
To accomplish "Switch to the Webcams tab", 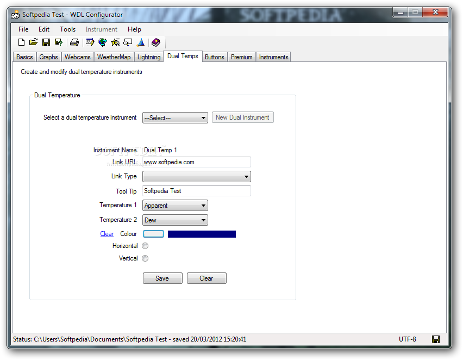I will [x=77, y=57].
